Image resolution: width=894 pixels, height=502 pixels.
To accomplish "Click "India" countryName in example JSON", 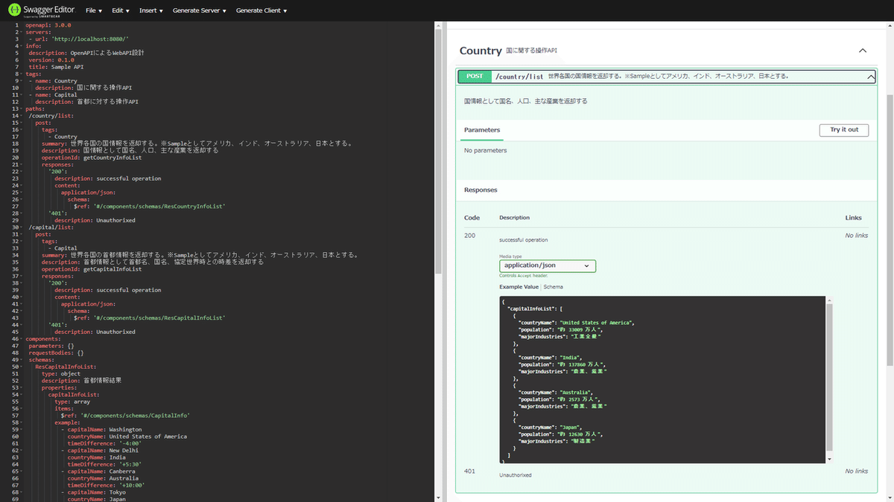I will [x=571, y=357].
